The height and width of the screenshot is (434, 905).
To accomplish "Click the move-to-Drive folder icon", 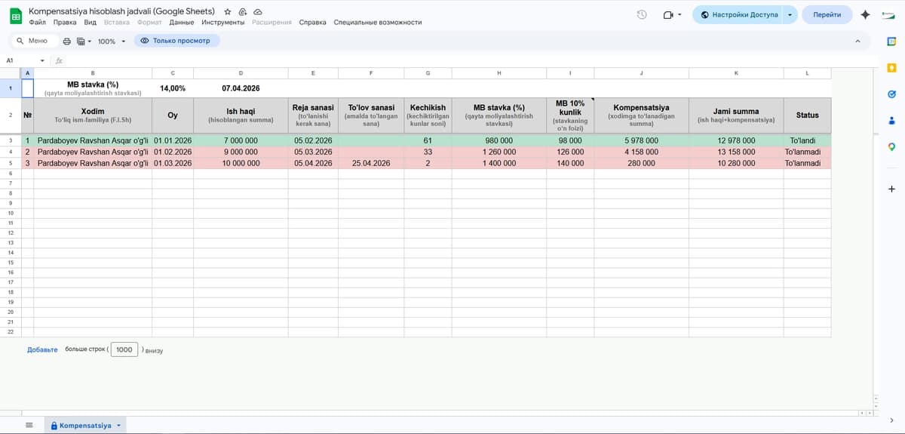I will click(242, 12).
